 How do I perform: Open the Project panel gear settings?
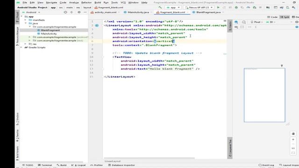79,12
